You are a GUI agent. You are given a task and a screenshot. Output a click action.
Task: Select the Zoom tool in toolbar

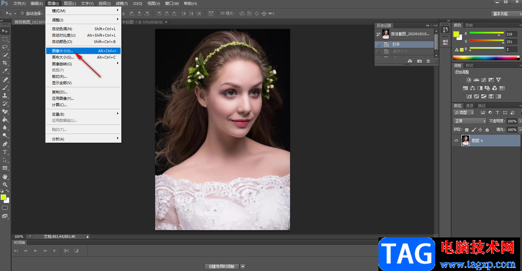5,185
